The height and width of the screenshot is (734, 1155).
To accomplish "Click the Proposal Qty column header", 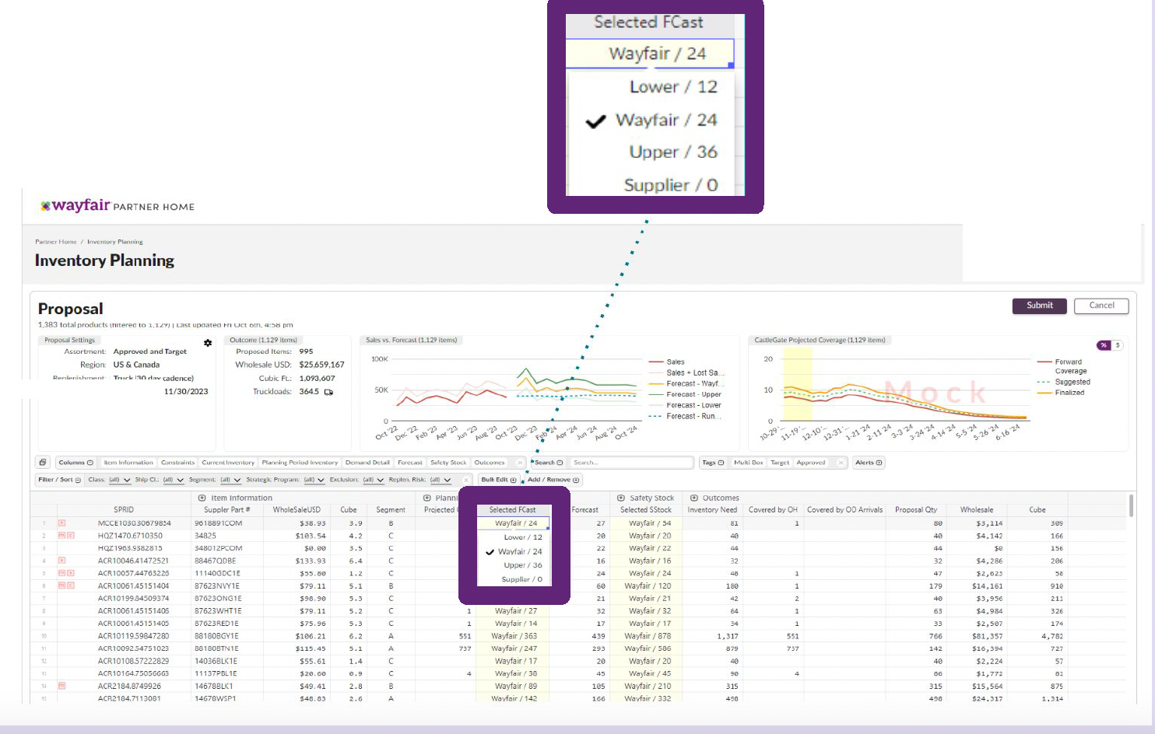I will point(916,510).
